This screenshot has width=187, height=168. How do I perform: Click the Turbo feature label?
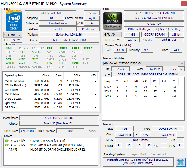pyautogui.click(x=75, y=63)
